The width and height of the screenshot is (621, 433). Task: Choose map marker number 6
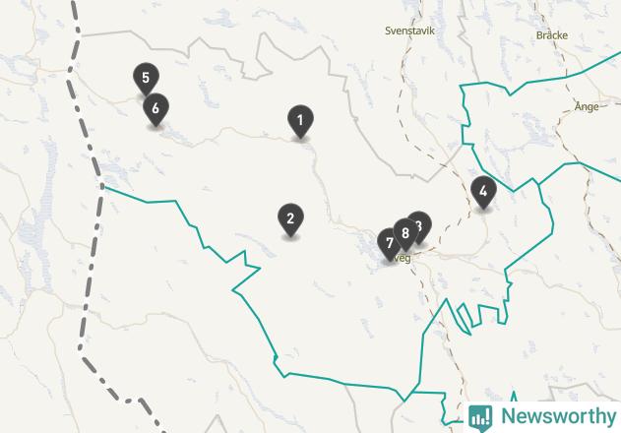(x=156, y=109)
